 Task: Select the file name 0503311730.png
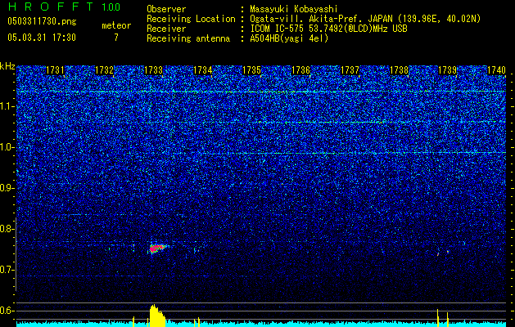click(x=42, y=22)
